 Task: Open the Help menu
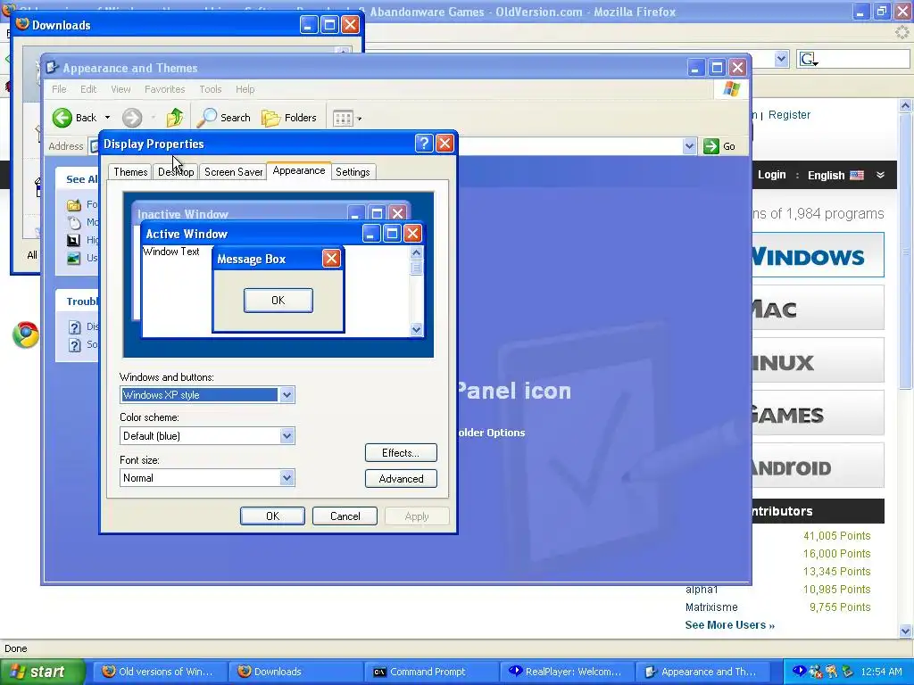click(x=245, y=89)
